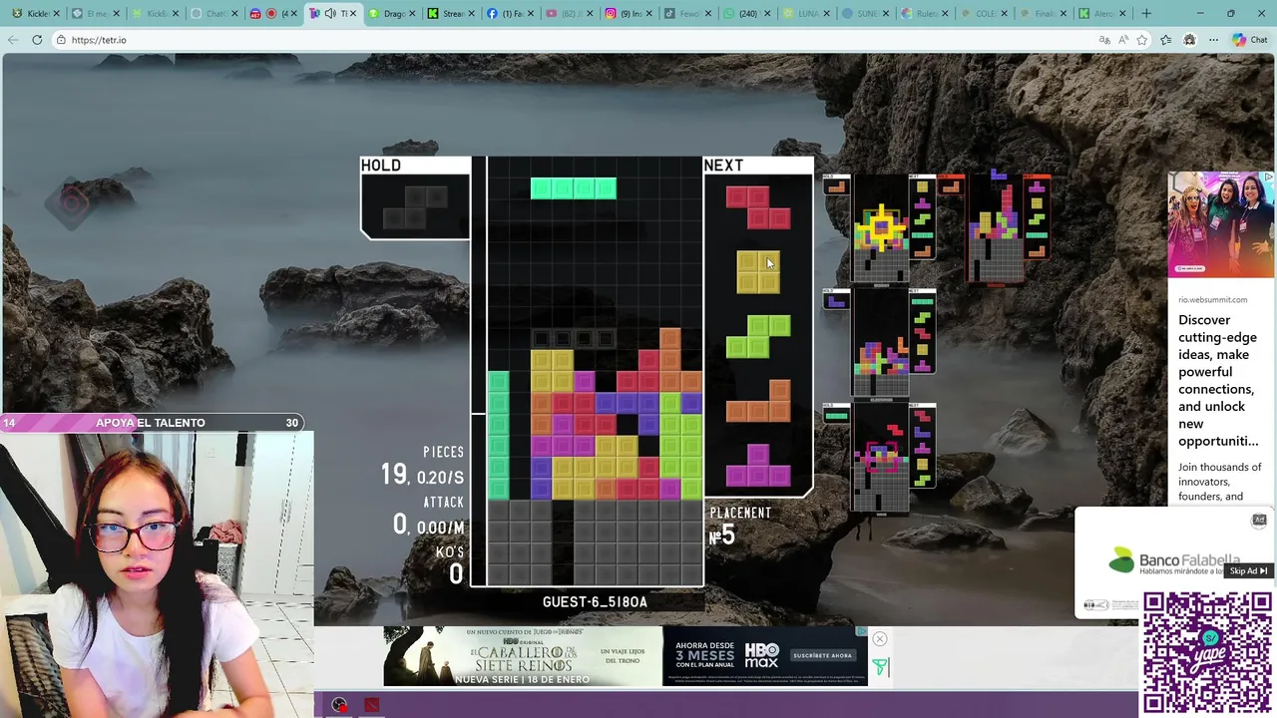
Task: Click the Discover cutting-edge ideas headline
Action: click(1218, 380)
